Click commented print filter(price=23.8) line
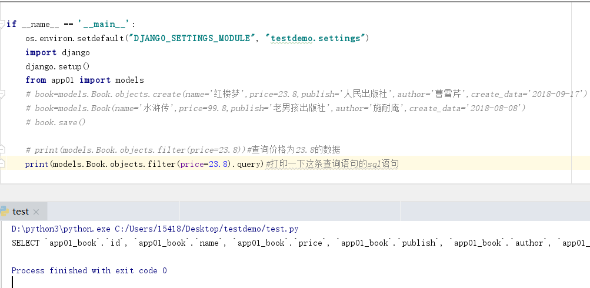The width and height of the screenshot is (590, 288). 183,150
